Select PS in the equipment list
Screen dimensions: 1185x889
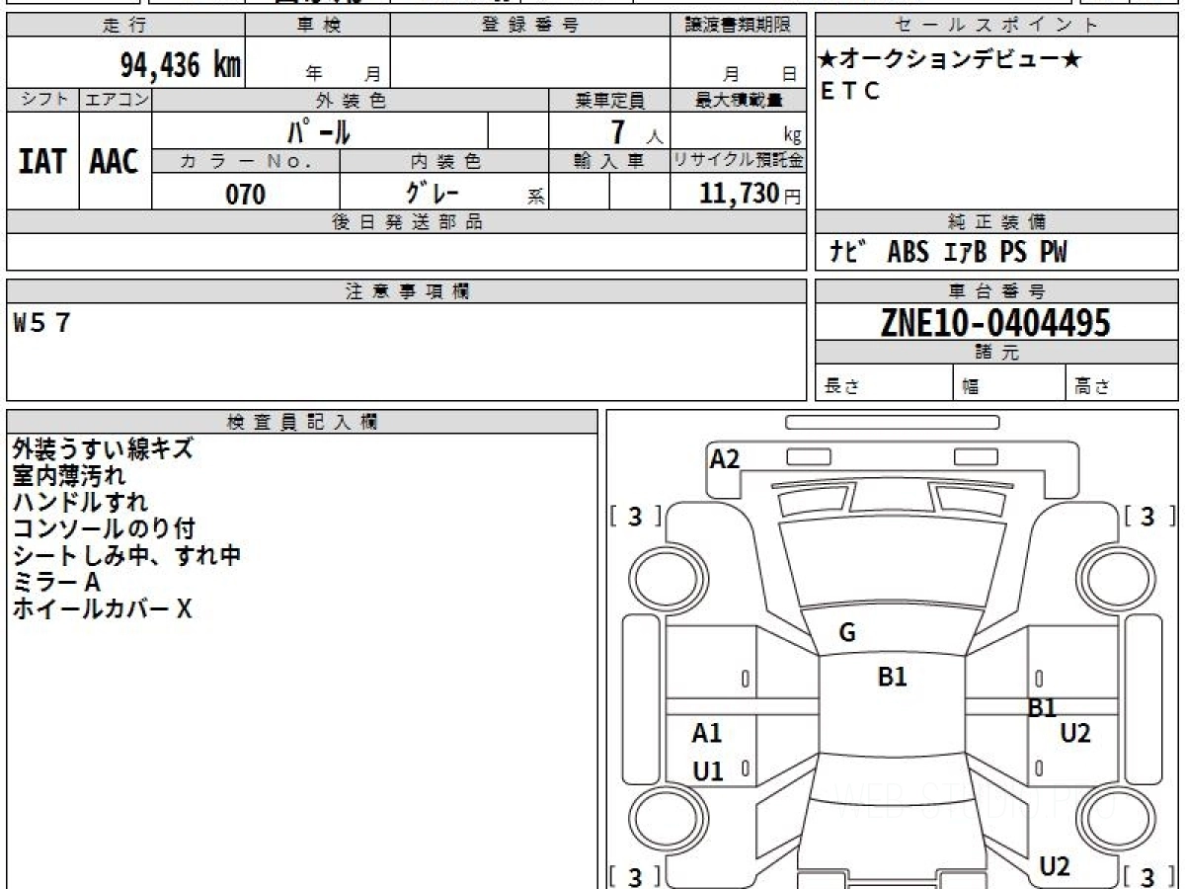[1012, 253]
